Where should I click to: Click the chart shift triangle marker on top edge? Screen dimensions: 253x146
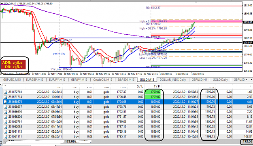[196, 2]
